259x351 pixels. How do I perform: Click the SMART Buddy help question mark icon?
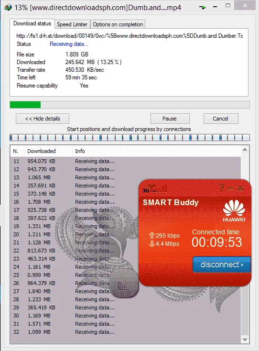click(222, 188)
